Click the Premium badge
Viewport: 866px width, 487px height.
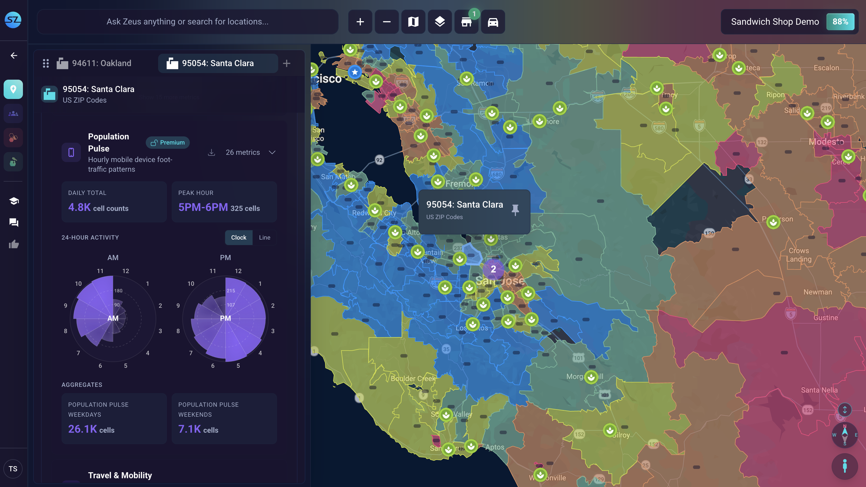167,142
